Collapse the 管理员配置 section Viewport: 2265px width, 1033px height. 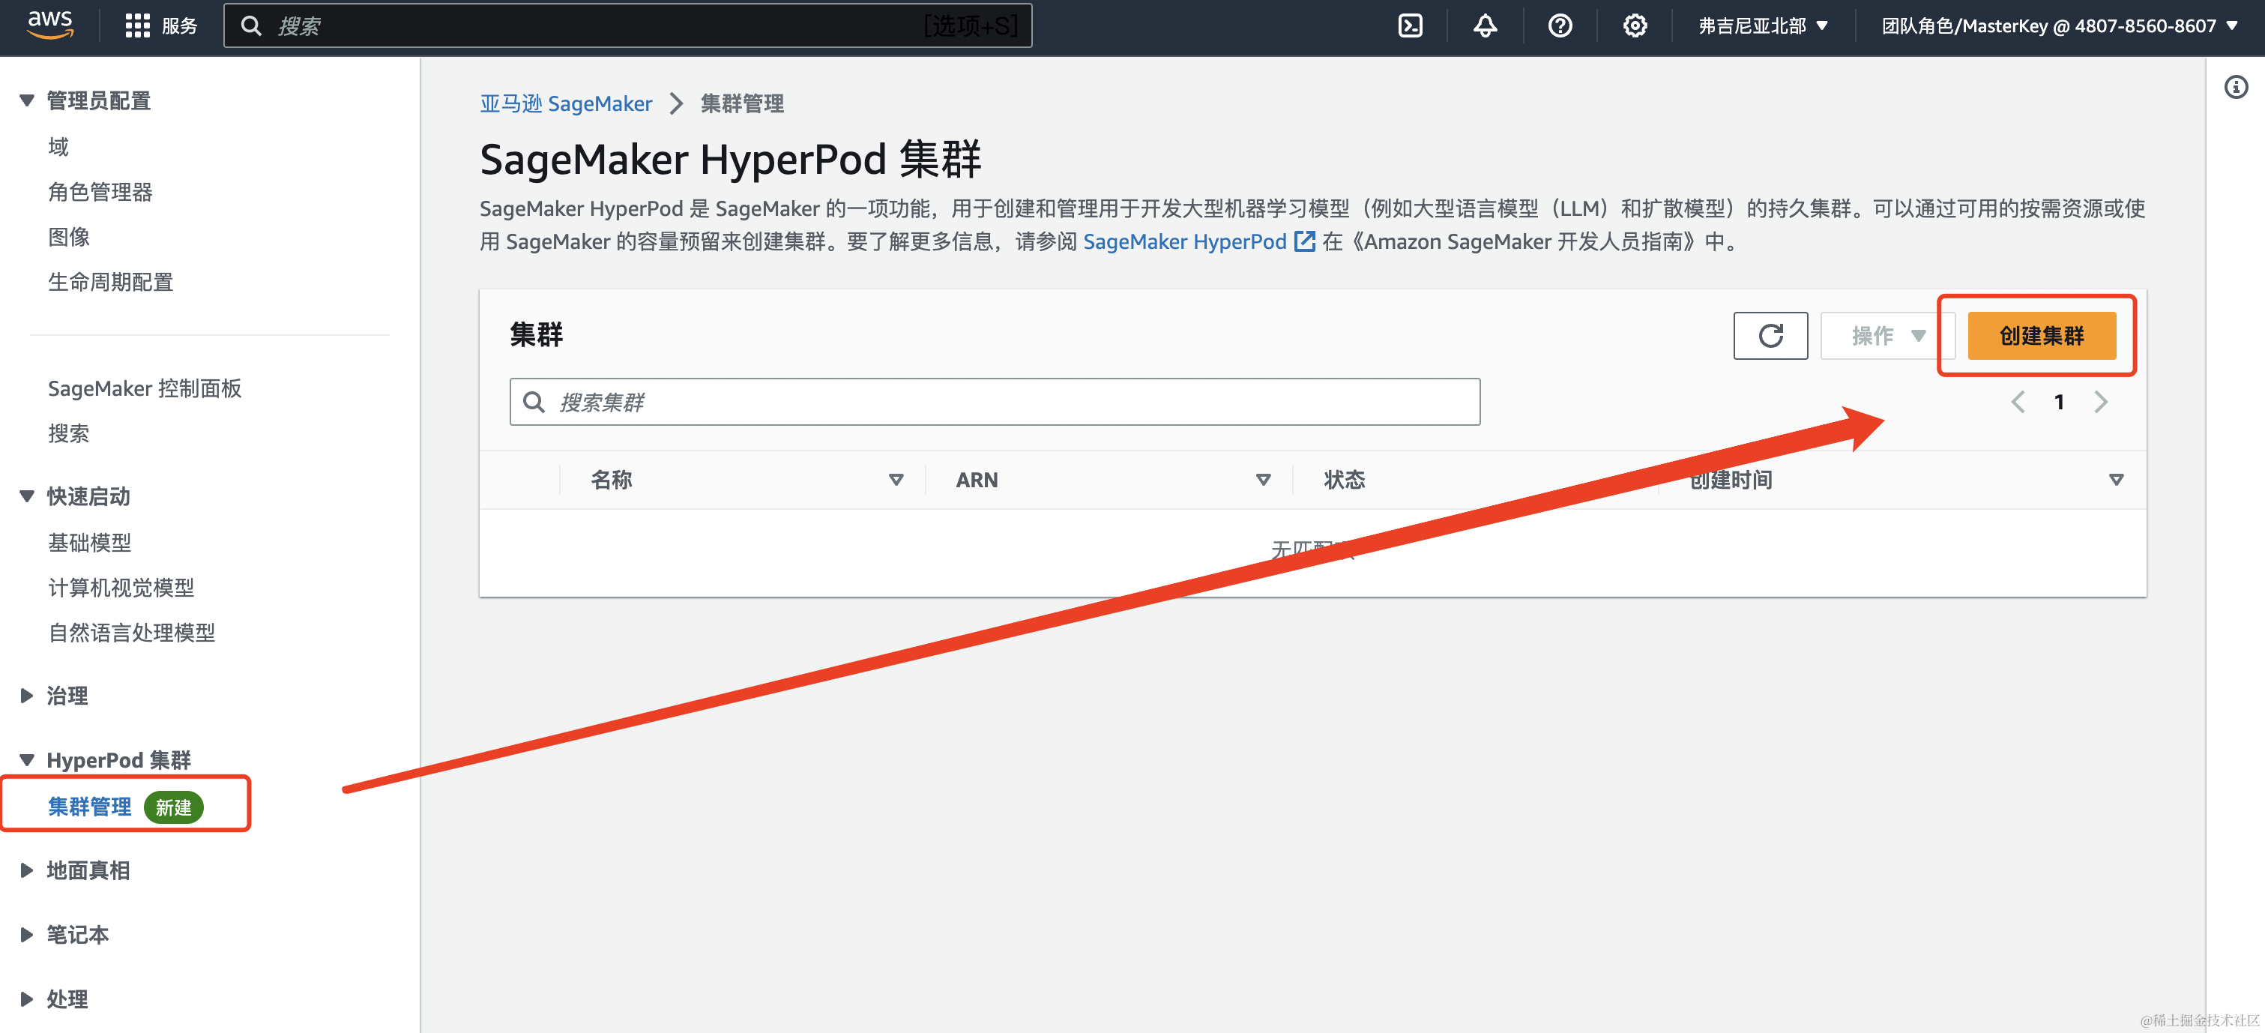[27, 100]
